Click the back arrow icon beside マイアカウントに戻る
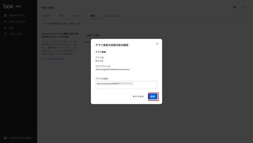Viewport: 253px width, 143px height. (5, 138)
